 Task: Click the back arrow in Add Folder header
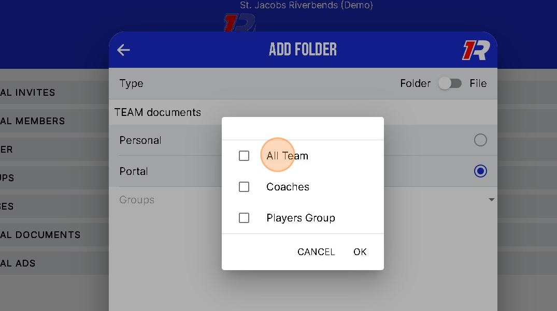[123, 50]
